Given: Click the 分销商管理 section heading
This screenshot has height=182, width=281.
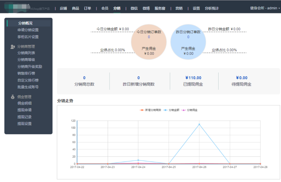Looking at the screenshot, I should (26, 46).
